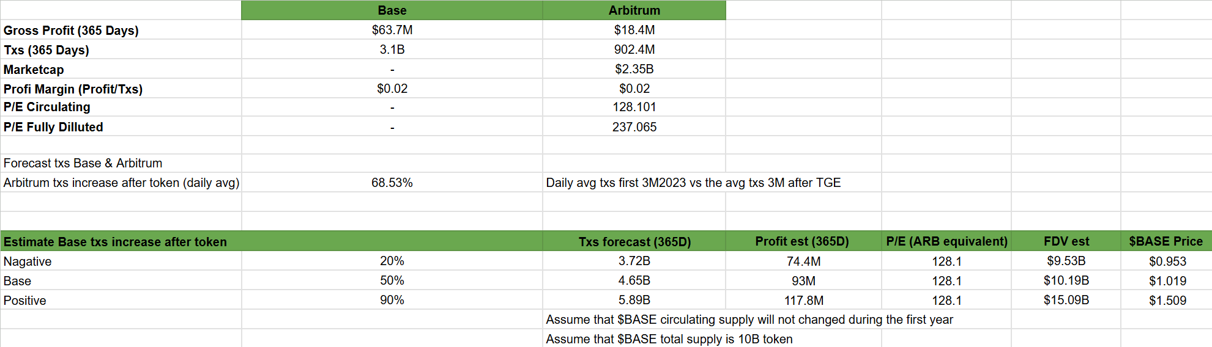
Task: Click the '$BASE circulating supply' assumption note
Action: (749, 320)
